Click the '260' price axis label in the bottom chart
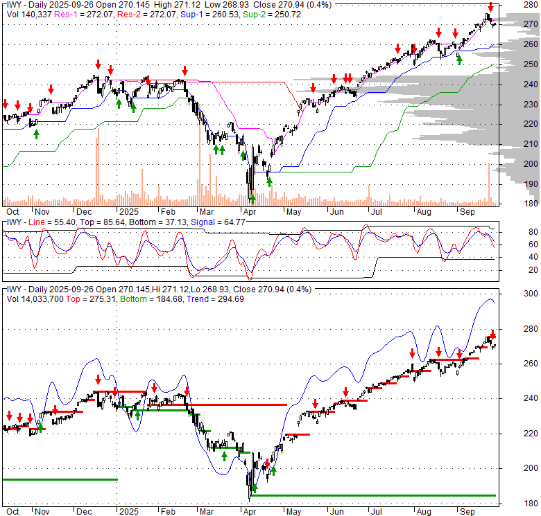 531,364
